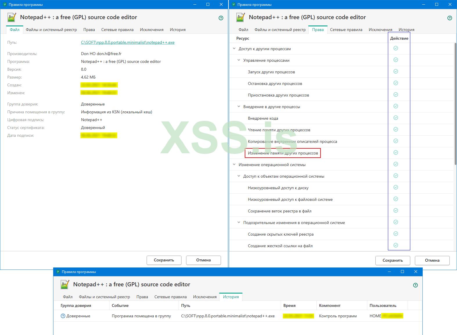Click the question icon beside Доверенные group
457x335 pixels.
pyautogui.click(x=63, y=316)
